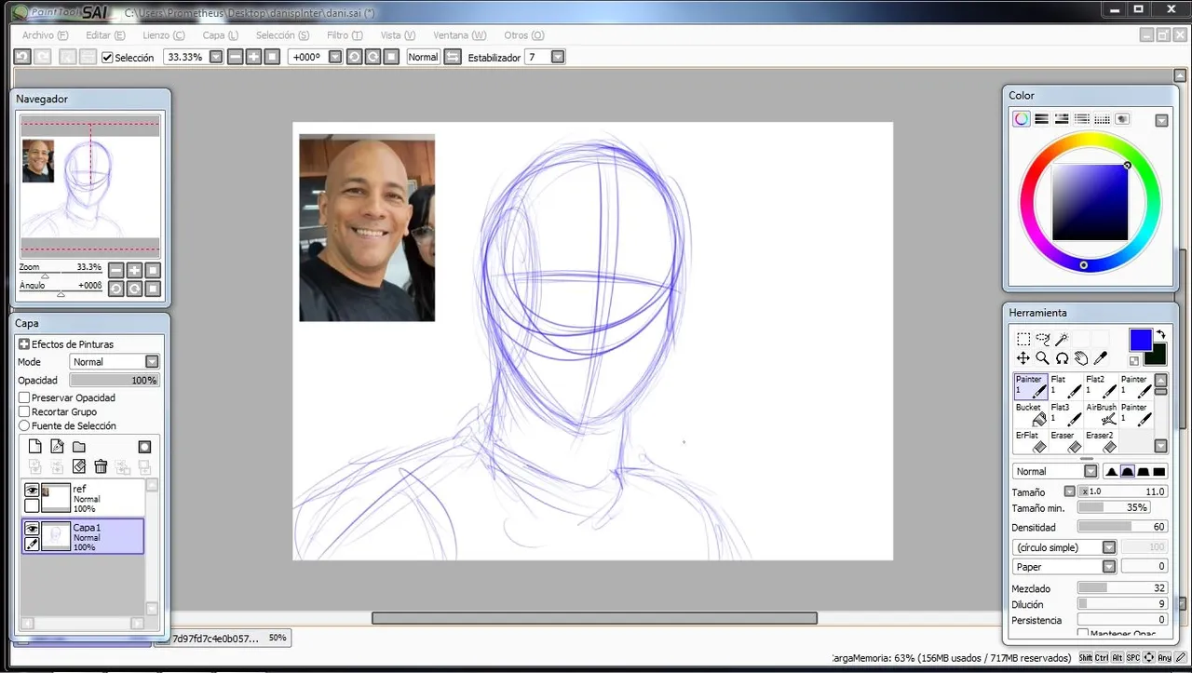
Task: Click the transparent color toggle icon
Action: coord(1134,361)
